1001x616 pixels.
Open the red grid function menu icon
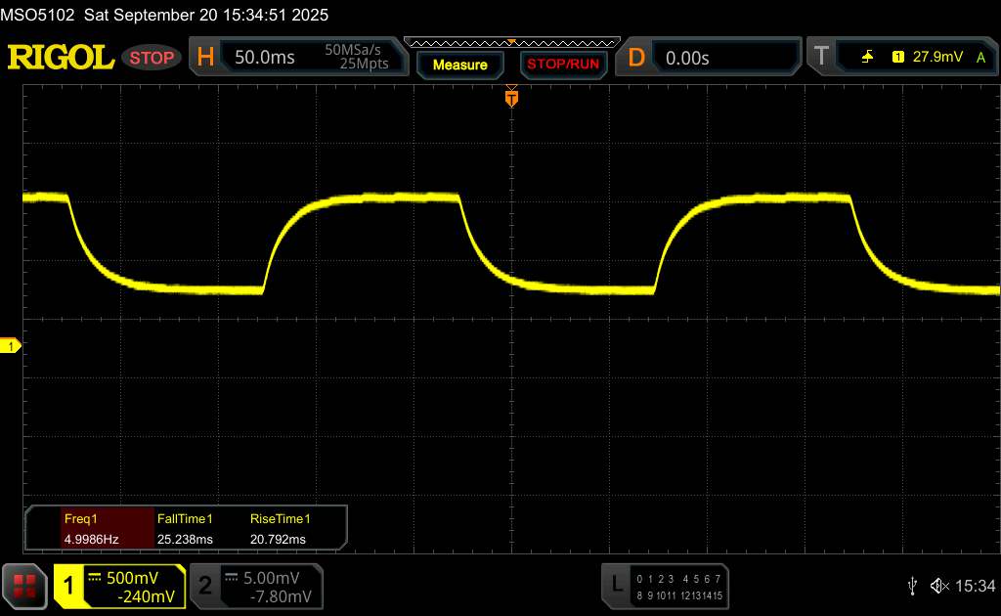point(25,586)
